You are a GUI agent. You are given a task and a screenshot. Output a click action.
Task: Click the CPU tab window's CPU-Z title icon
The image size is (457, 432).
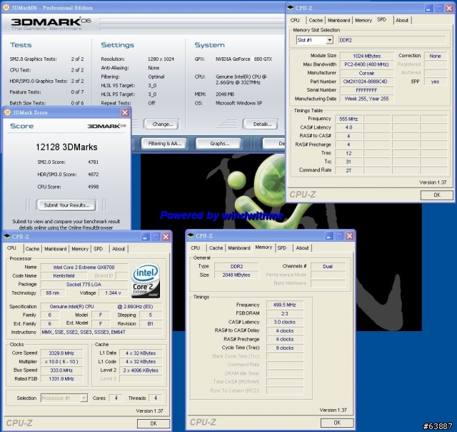coord(7,236)
